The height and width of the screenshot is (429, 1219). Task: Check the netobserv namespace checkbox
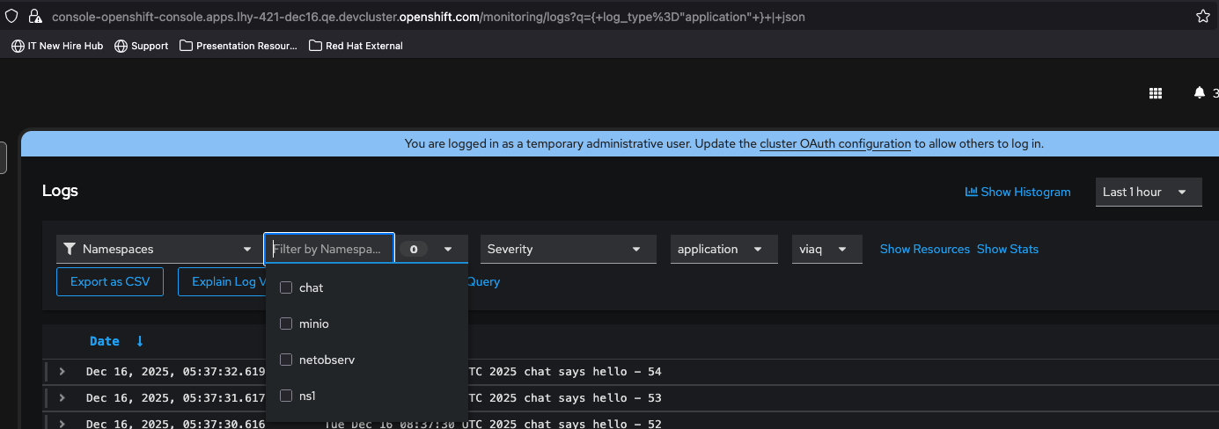click(x=286, y=360)
